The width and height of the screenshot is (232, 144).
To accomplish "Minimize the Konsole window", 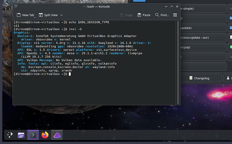I will (x=166, y=6).
